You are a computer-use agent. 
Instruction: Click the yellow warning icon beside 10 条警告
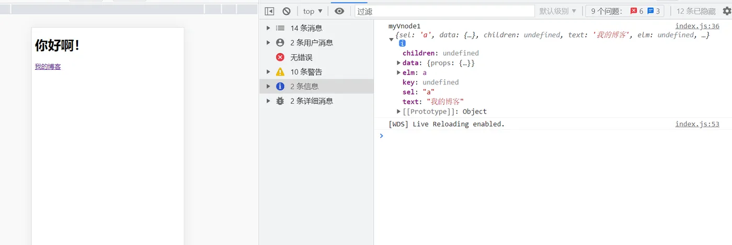[280, 72]
